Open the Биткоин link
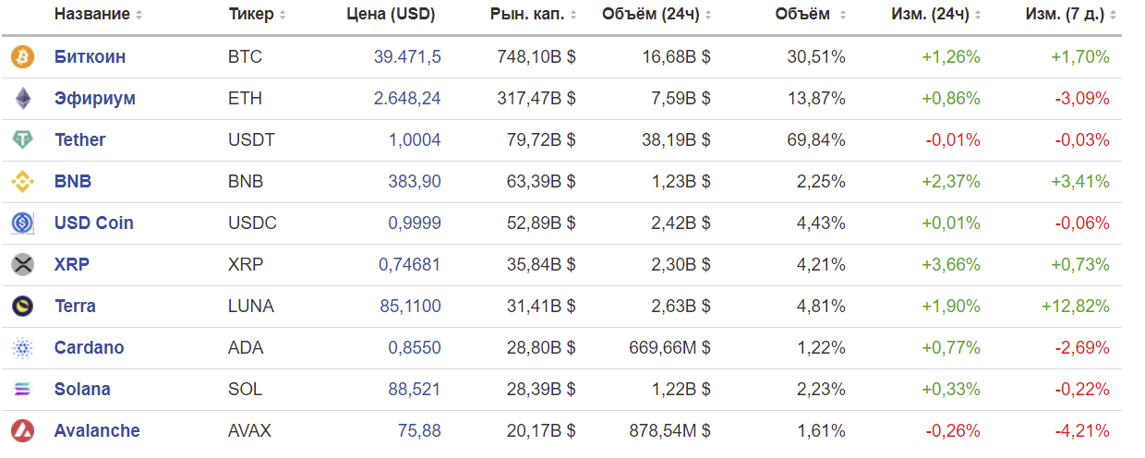The image size is (1145, 458). (90, 57)
